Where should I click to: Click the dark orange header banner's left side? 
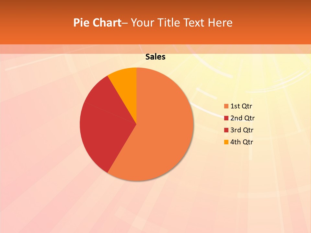pos(32,23)
